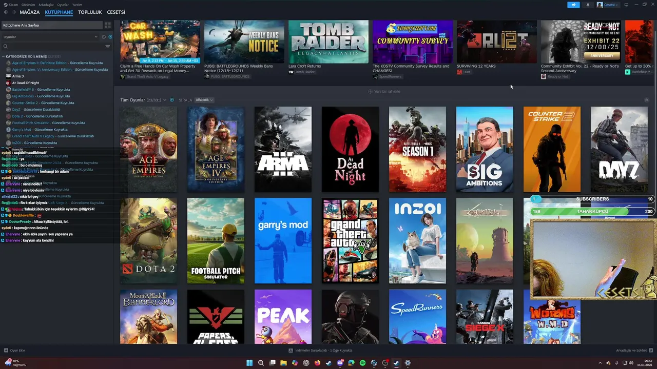Open the Steam menu
Screen dimensions: 657x369
tap(13, 5)
